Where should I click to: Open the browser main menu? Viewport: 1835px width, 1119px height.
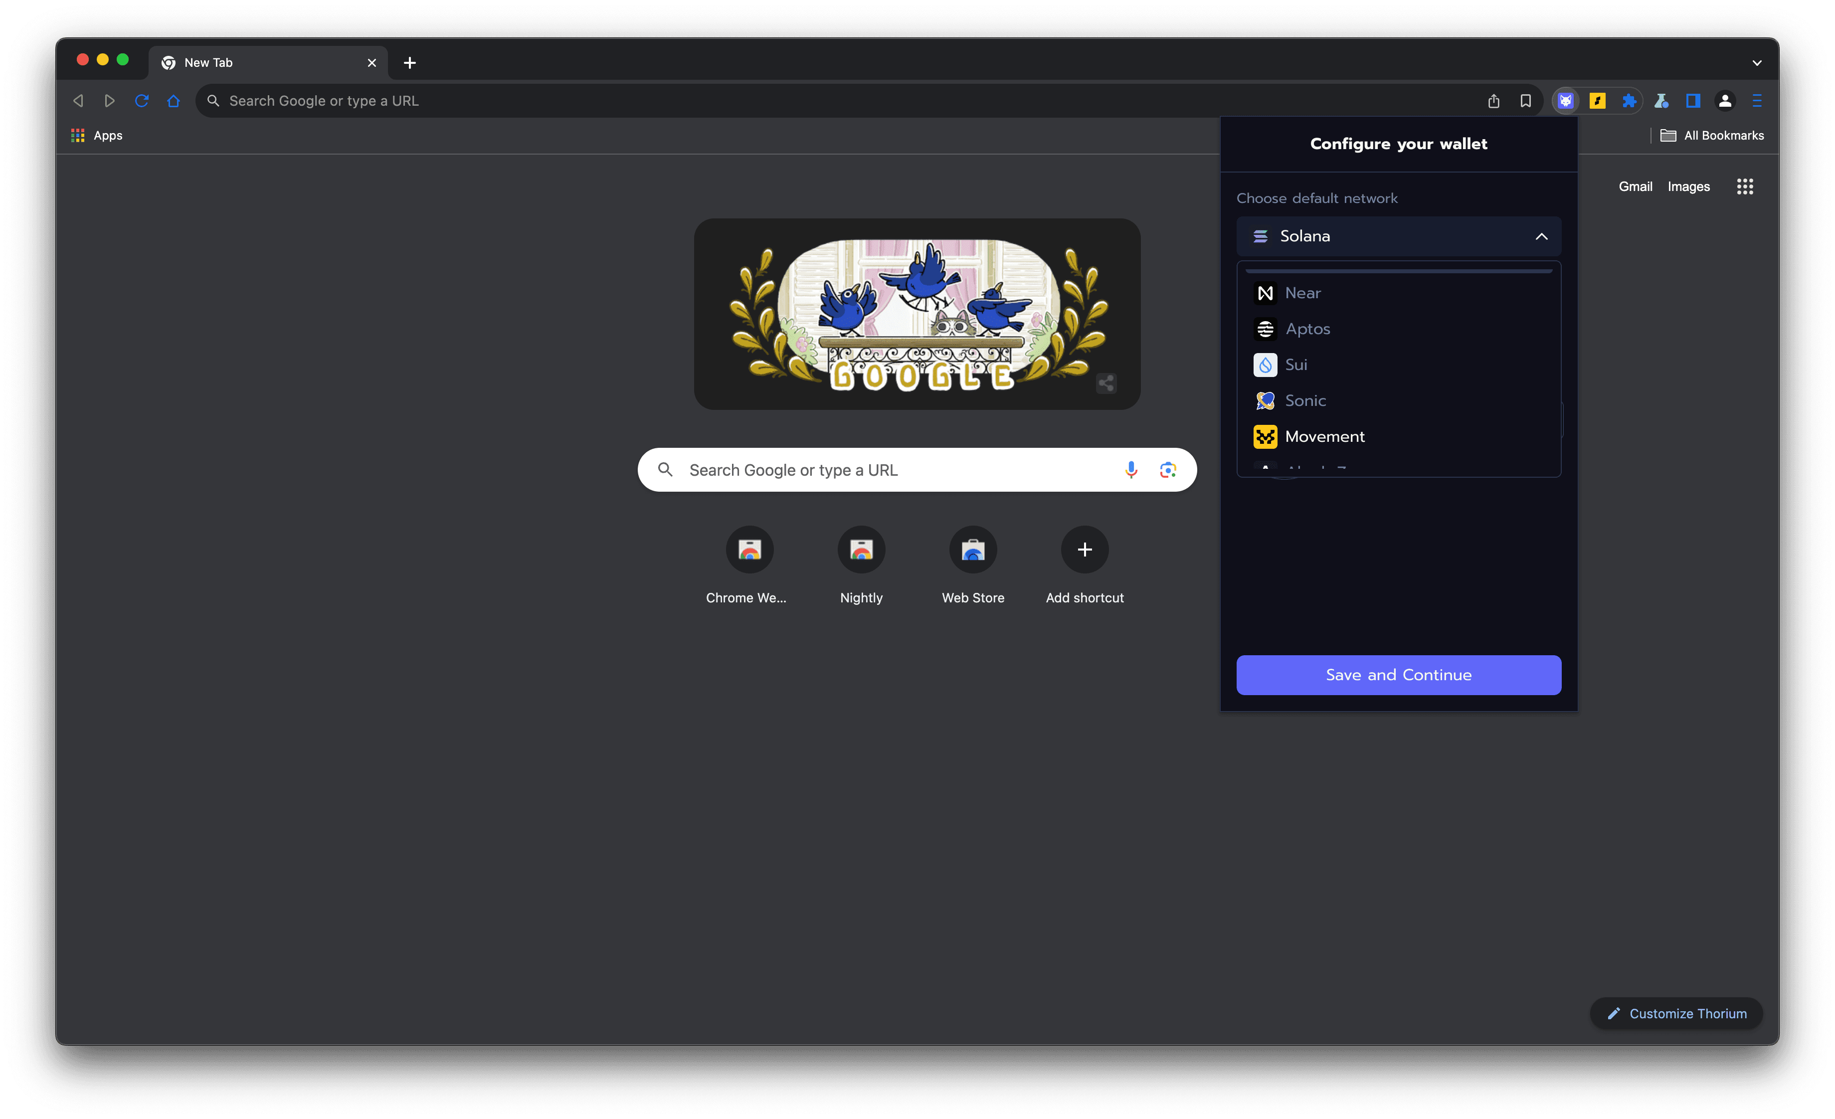point(1757,101)
